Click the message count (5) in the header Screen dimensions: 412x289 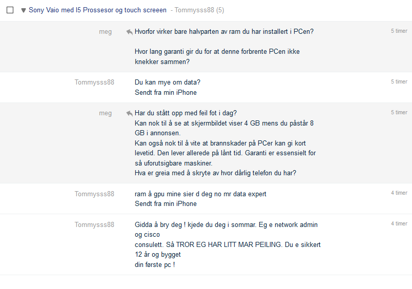[220, 10]
